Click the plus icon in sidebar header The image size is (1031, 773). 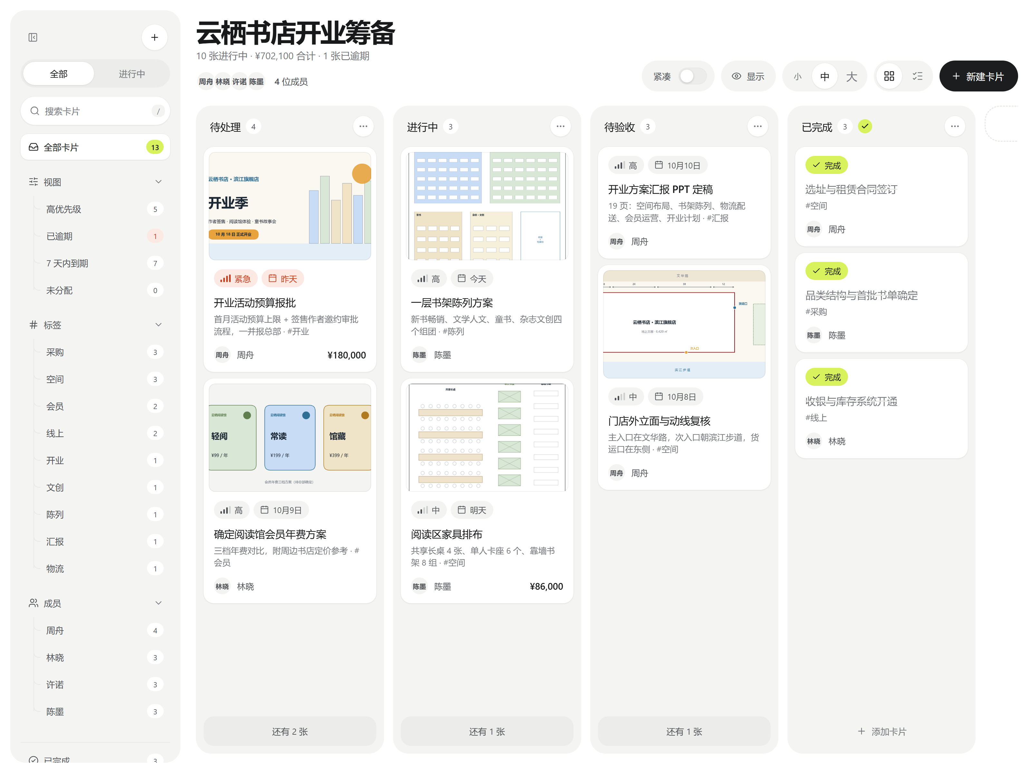(x=155, y=37)
